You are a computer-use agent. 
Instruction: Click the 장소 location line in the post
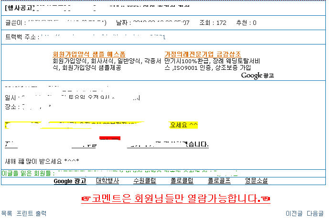(x=28, y=107)
